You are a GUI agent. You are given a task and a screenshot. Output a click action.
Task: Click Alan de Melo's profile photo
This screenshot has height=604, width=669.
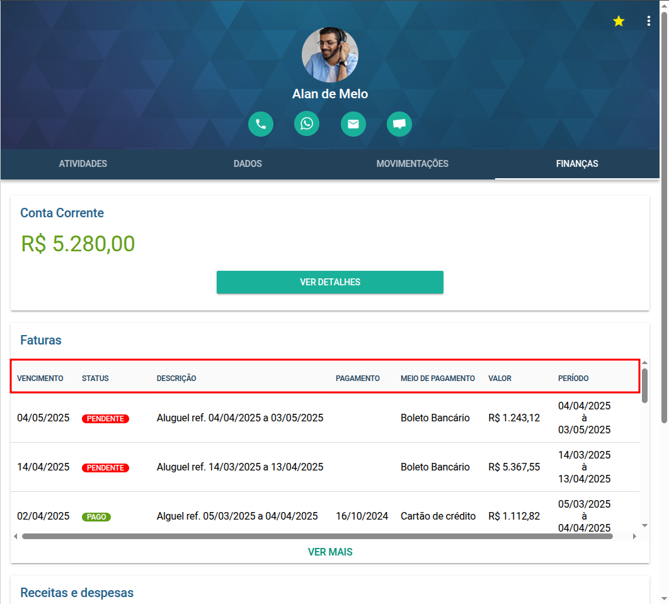330,55
